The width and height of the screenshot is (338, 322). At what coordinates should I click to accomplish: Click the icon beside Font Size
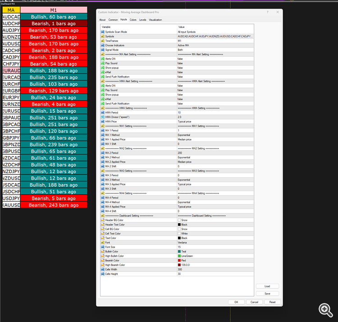tap(103, 247)
